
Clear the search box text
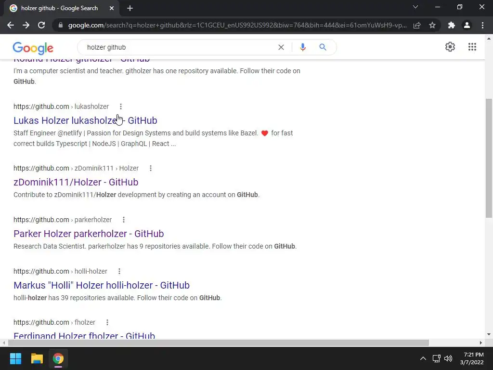pyautogui.click(x=281, y=47)
